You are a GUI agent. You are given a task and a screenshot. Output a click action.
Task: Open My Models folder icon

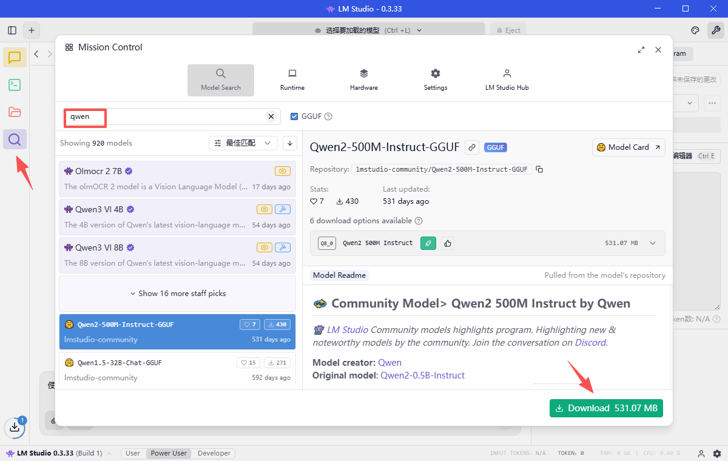[15, 112]
